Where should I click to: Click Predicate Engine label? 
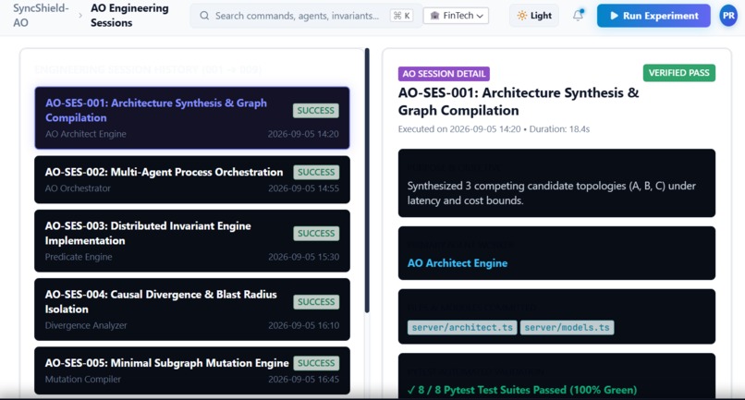pyautogui.click(x=79, y=257)
